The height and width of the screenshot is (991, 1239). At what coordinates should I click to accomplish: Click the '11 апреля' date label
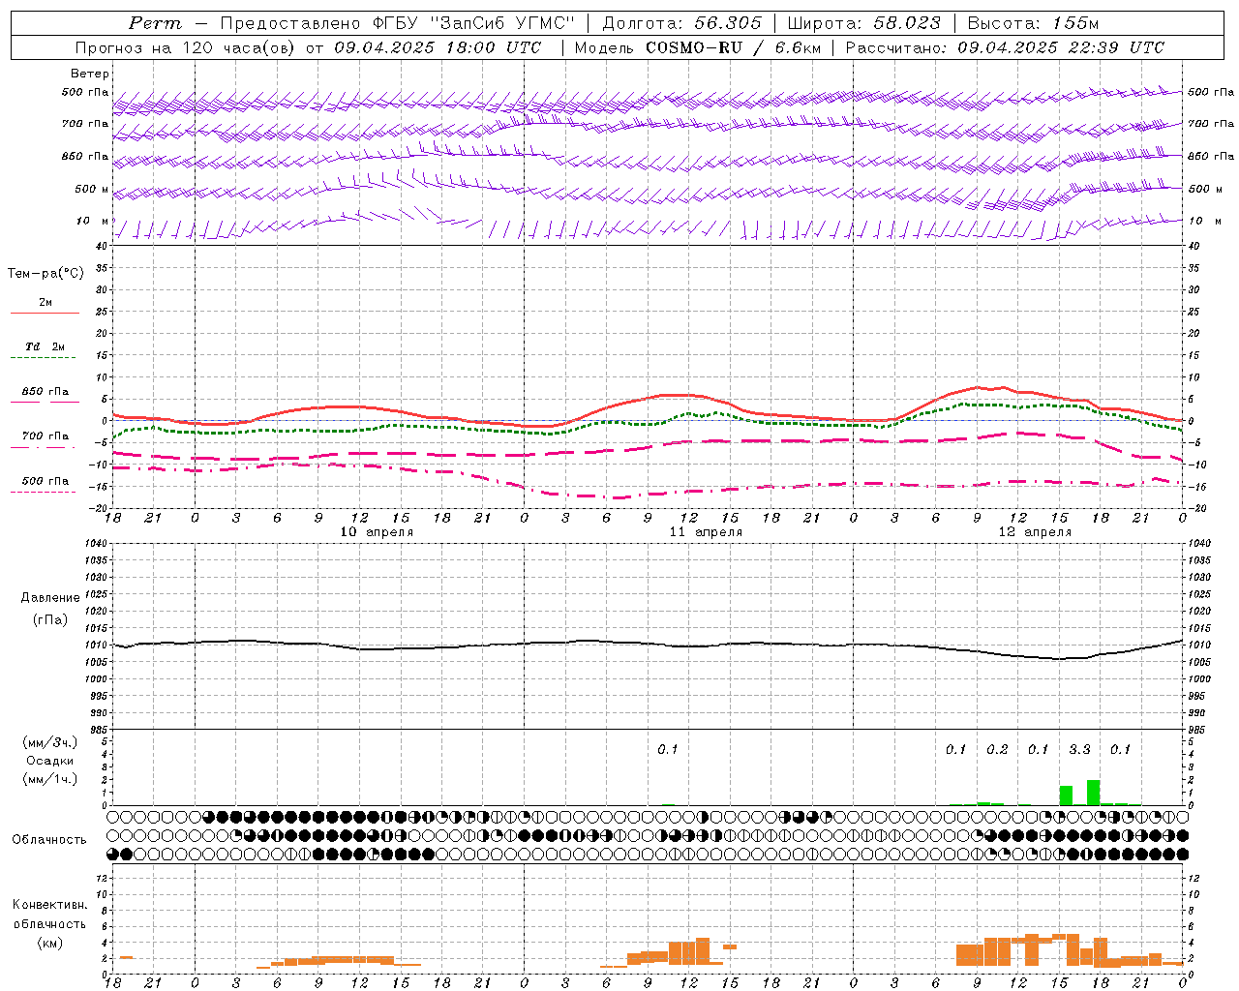coord(706,532)
